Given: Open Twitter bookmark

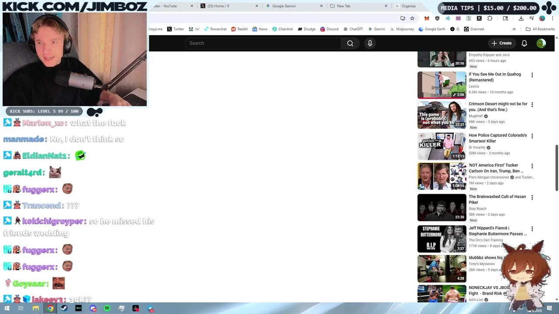Looking at the screenshot, I should [x=175, y=29].
